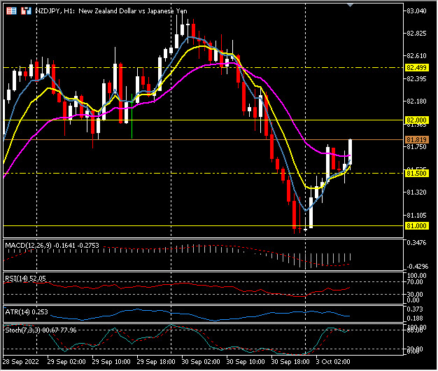This screenshot has height=371, width=438.
Task: Open the One Click Trading panel icon
Action: coord(12,12)
